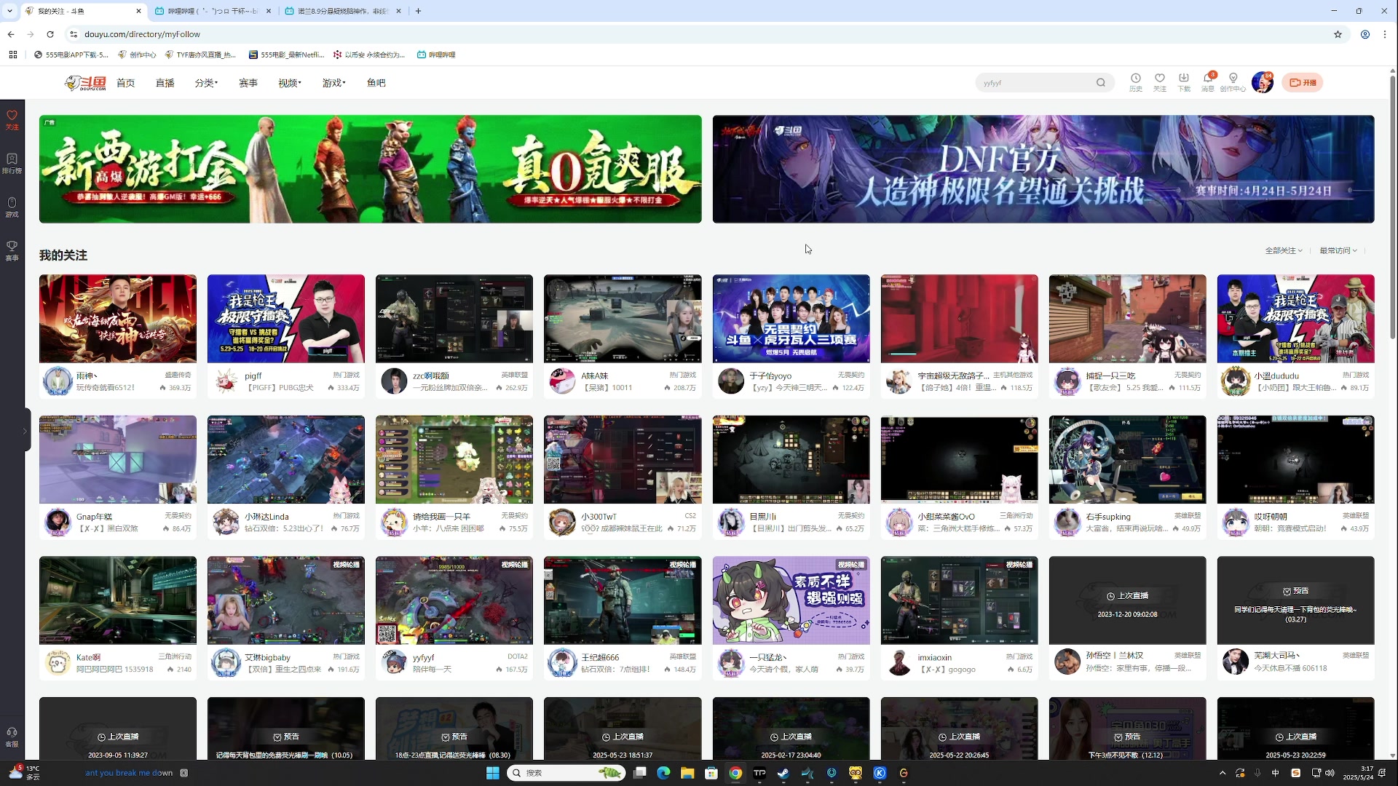Open yyfyyf stream thumbnail
This screenshot has height=786, width=1398.
tap(454, 600)
